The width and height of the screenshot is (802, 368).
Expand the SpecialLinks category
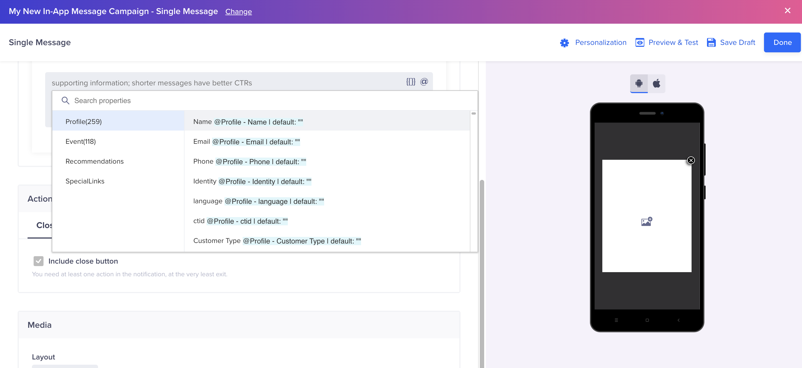[x=85, y=181]
